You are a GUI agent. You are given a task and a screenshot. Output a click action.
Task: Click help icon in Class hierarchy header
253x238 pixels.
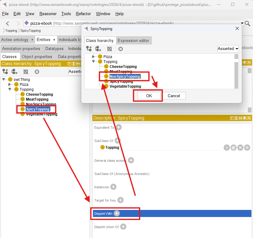[69, 64]
